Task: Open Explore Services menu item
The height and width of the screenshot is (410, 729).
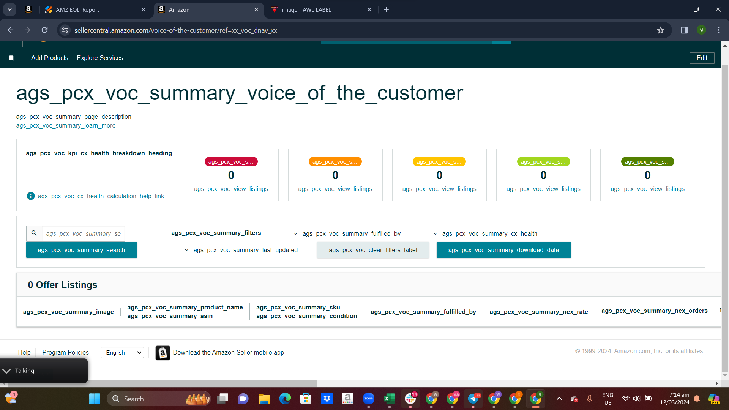Action: coord(100,58)
